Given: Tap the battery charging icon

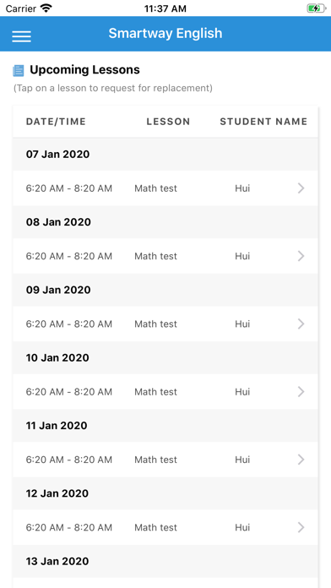Looking at the screenshot, I should coord(316,8).
